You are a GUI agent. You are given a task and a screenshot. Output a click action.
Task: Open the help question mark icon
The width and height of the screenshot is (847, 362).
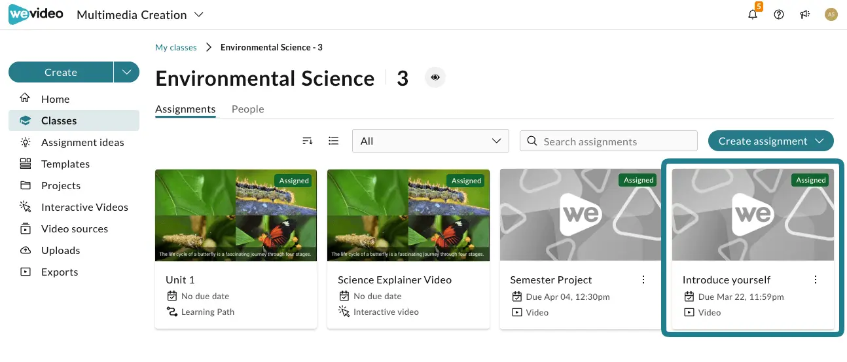point(779,14)
